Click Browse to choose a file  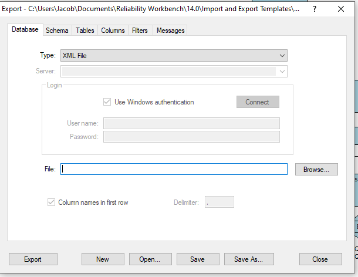(x=316, y=169)
